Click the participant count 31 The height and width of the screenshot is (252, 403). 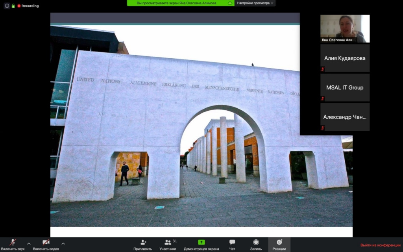[x=175, y=241]
